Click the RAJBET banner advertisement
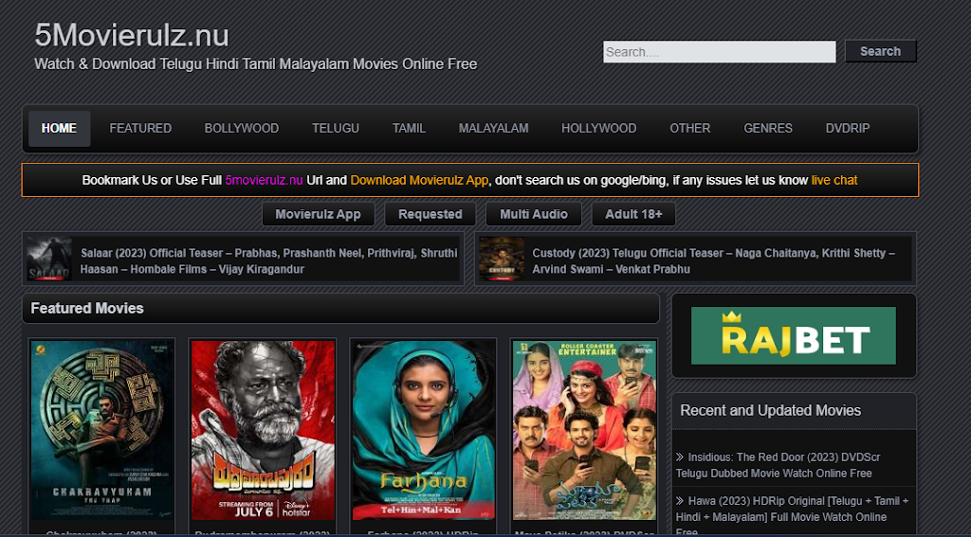Viewport: 971px width, 537px height. pos(794,336)
